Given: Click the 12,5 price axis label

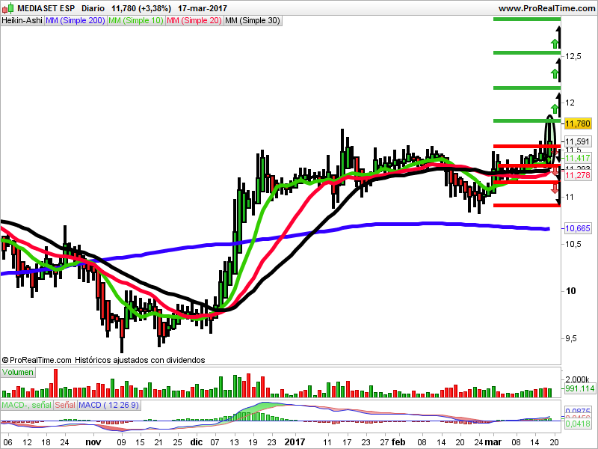Looking at the screenshot, I should pyautogui.click(x=573, y=57).
